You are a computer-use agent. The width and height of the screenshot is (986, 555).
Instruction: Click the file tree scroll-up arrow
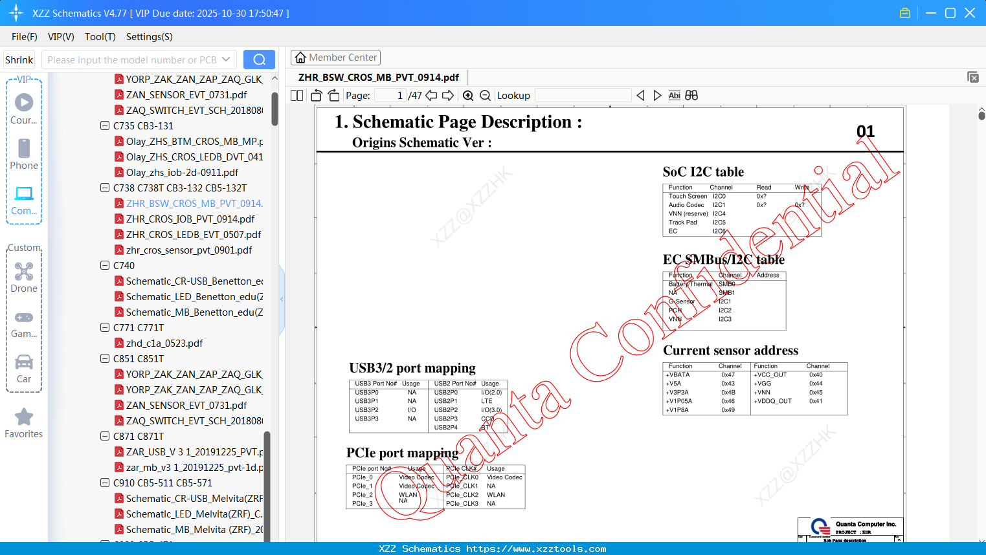click(x=275, y=78)
